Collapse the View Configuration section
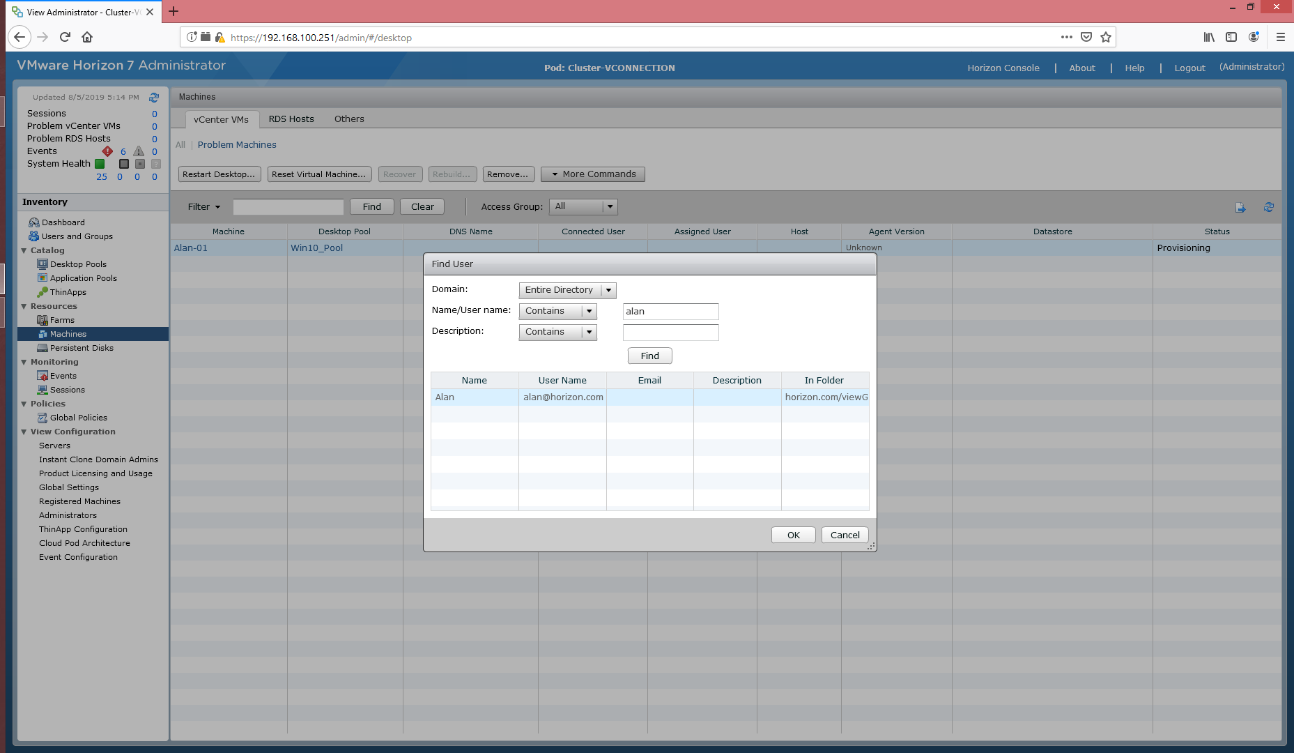1294x753 pixels. click(x=24, y=432)
